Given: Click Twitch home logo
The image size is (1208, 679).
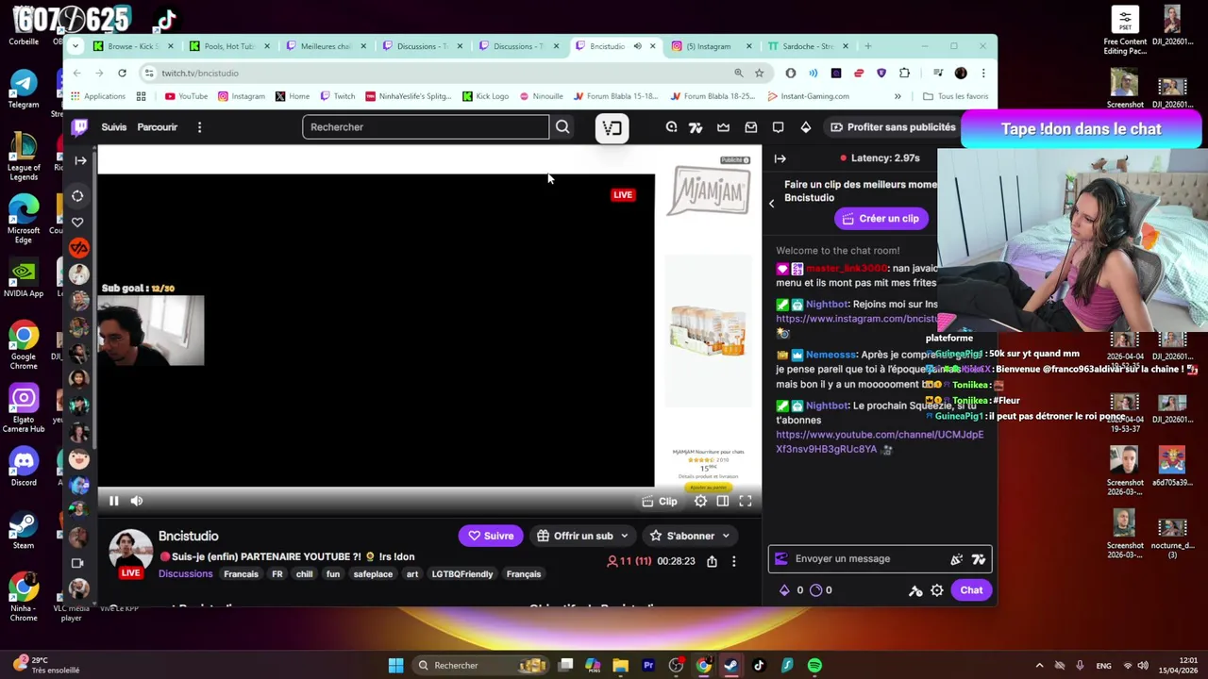Looking at the screenshot, I should (80, 126).
